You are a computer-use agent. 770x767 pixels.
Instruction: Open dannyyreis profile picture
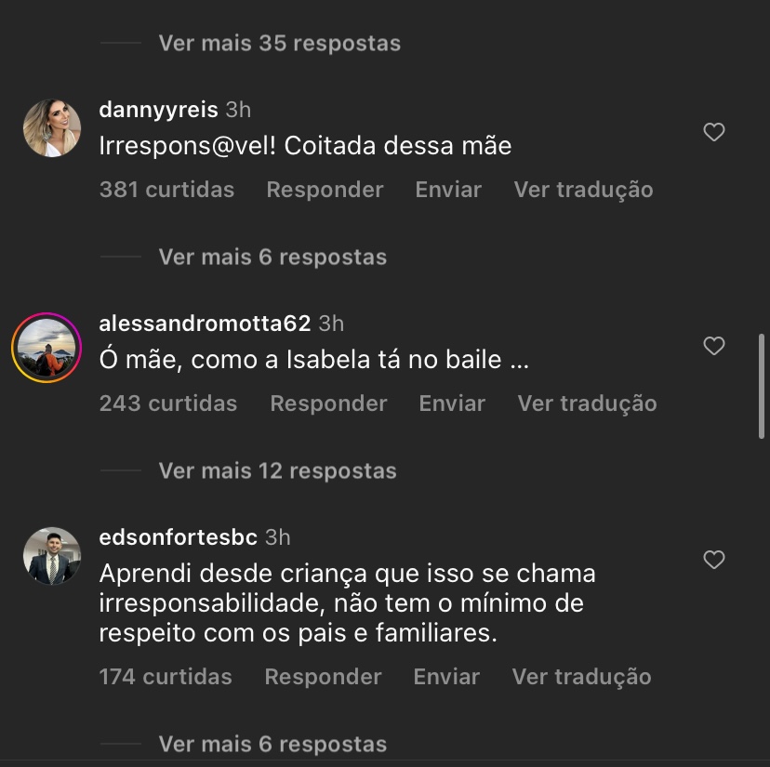[51, 128]
